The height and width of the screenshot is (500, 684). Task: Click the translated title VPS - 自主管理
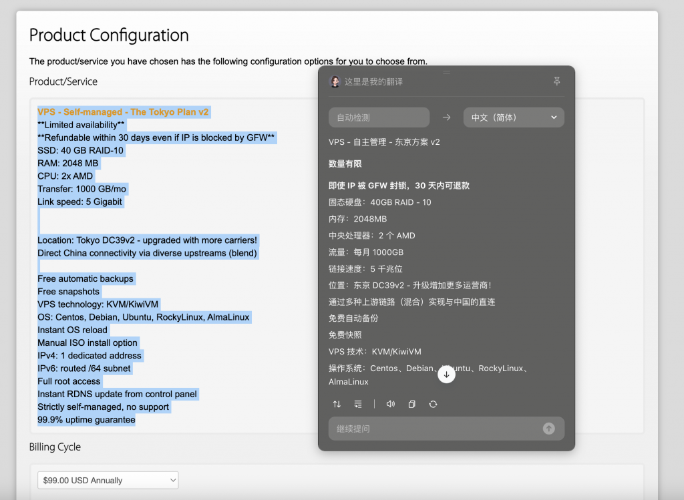pos(384,142)
